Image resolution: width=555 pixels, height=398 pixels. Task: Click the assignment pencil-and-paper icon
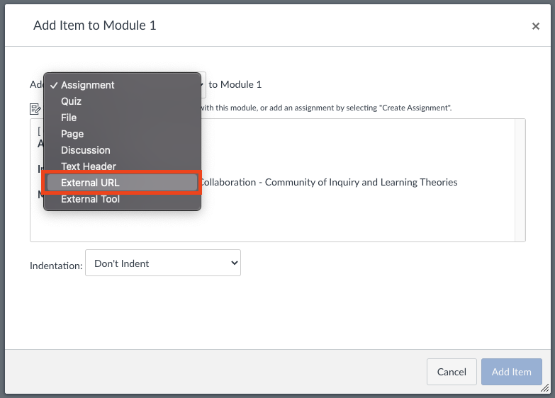pyautogui.click(x=35, y=109)
